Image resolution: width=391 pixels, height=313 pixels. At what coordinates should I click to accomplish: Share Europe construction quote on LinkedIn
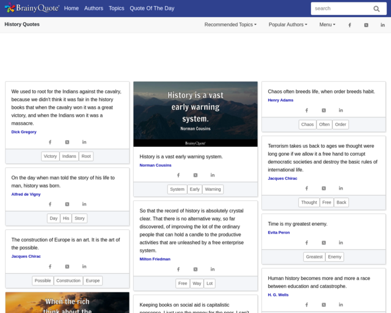click(84, 267)
